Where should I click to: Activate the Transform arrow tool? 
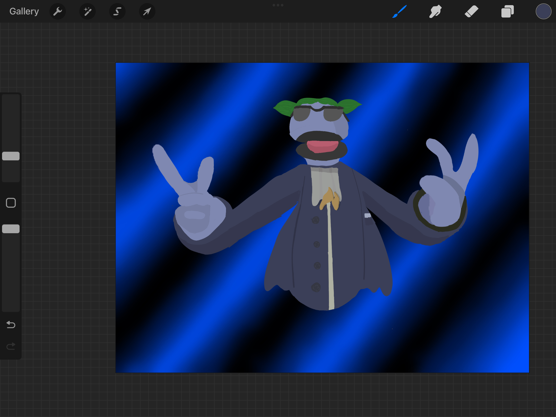click(x=147, y=11)
